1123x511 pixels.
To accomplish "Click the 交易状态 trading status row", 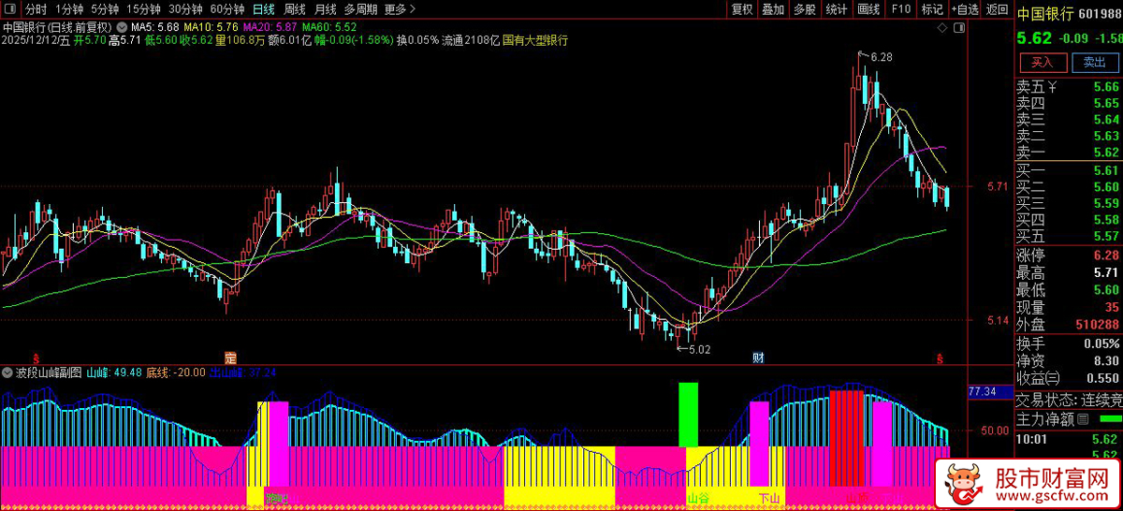I will (1069, 400).
